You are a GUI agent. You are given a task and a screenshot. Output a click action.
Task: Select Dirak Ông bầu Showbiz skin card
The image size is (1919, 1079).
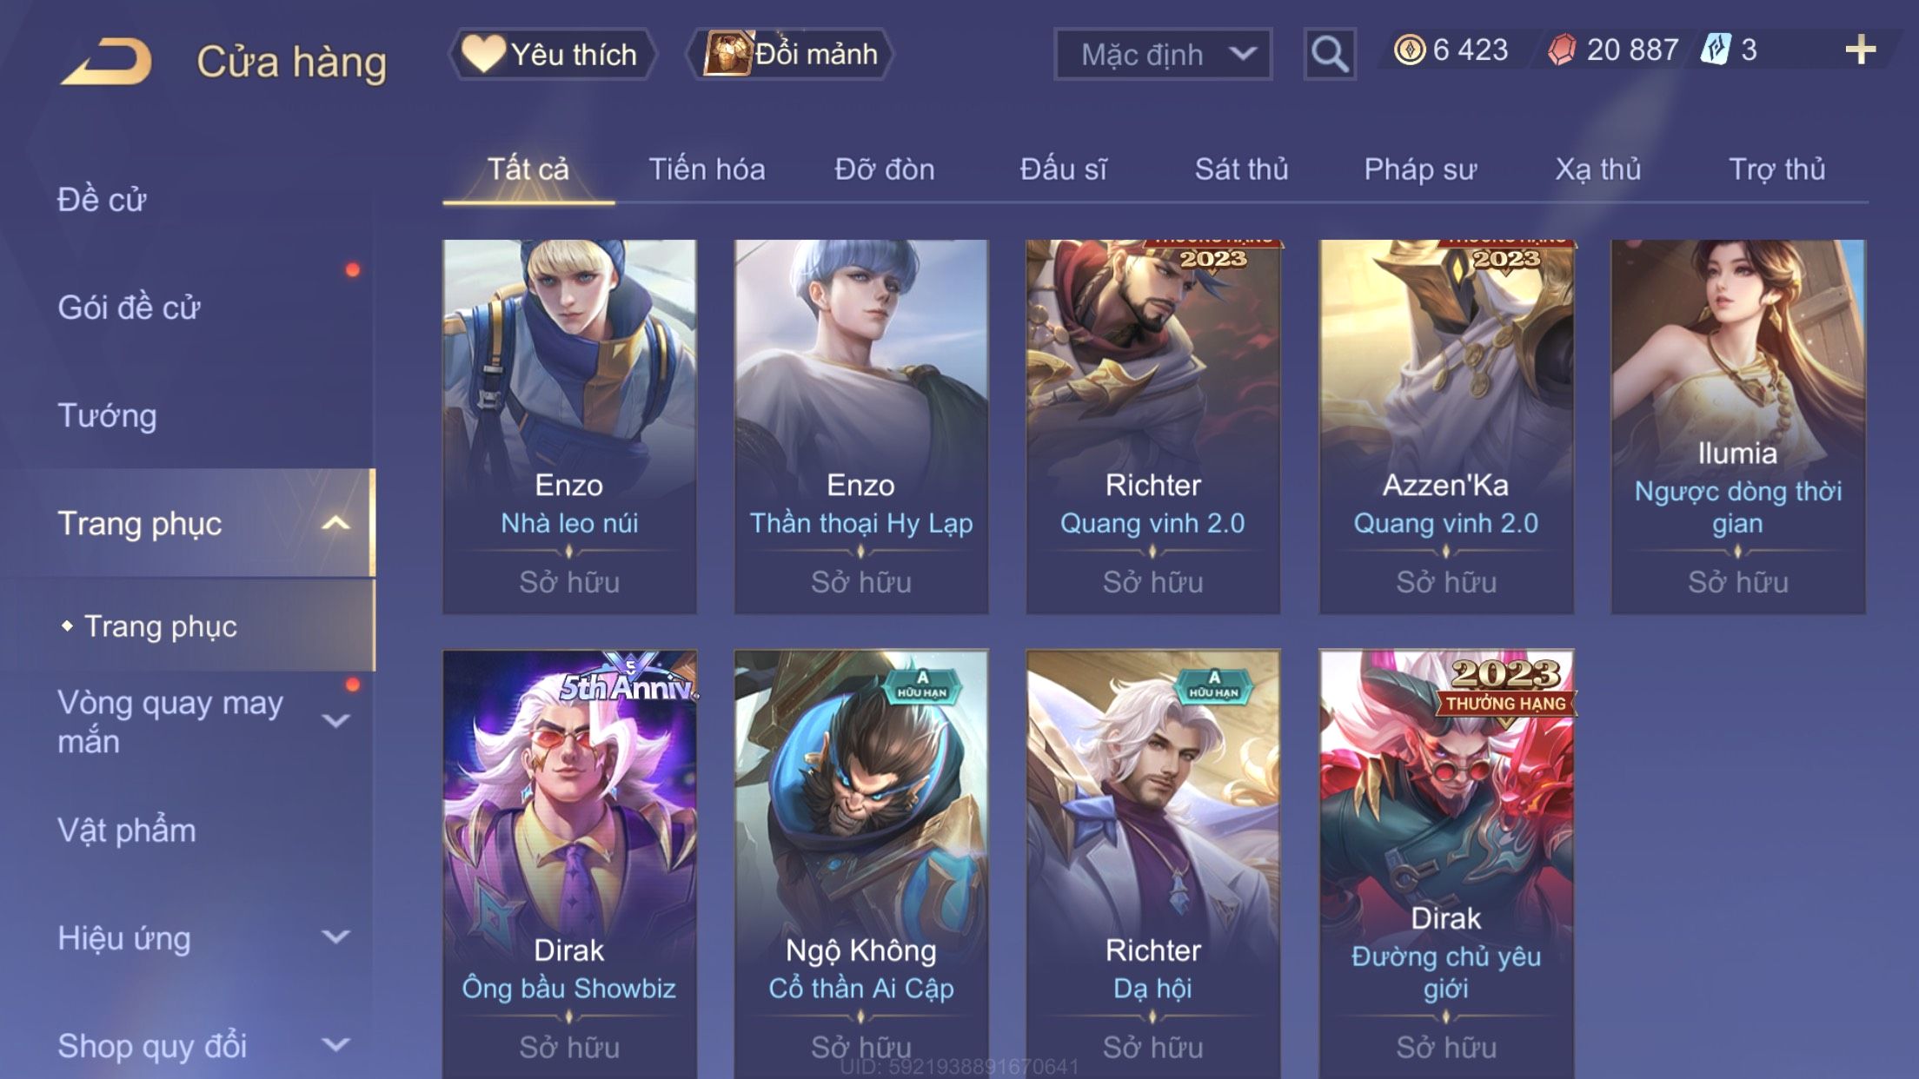click(569, 864)
